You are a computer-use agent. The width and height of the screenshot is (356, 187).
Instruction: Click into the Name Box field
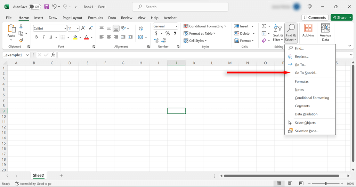point(13,55)
